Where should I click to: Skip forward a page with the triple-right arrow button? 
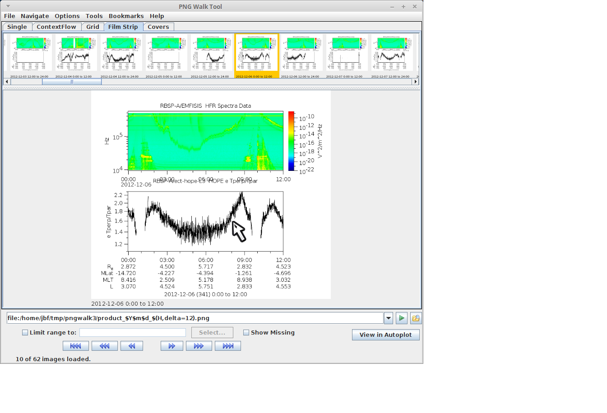click(x=199, y=346)
